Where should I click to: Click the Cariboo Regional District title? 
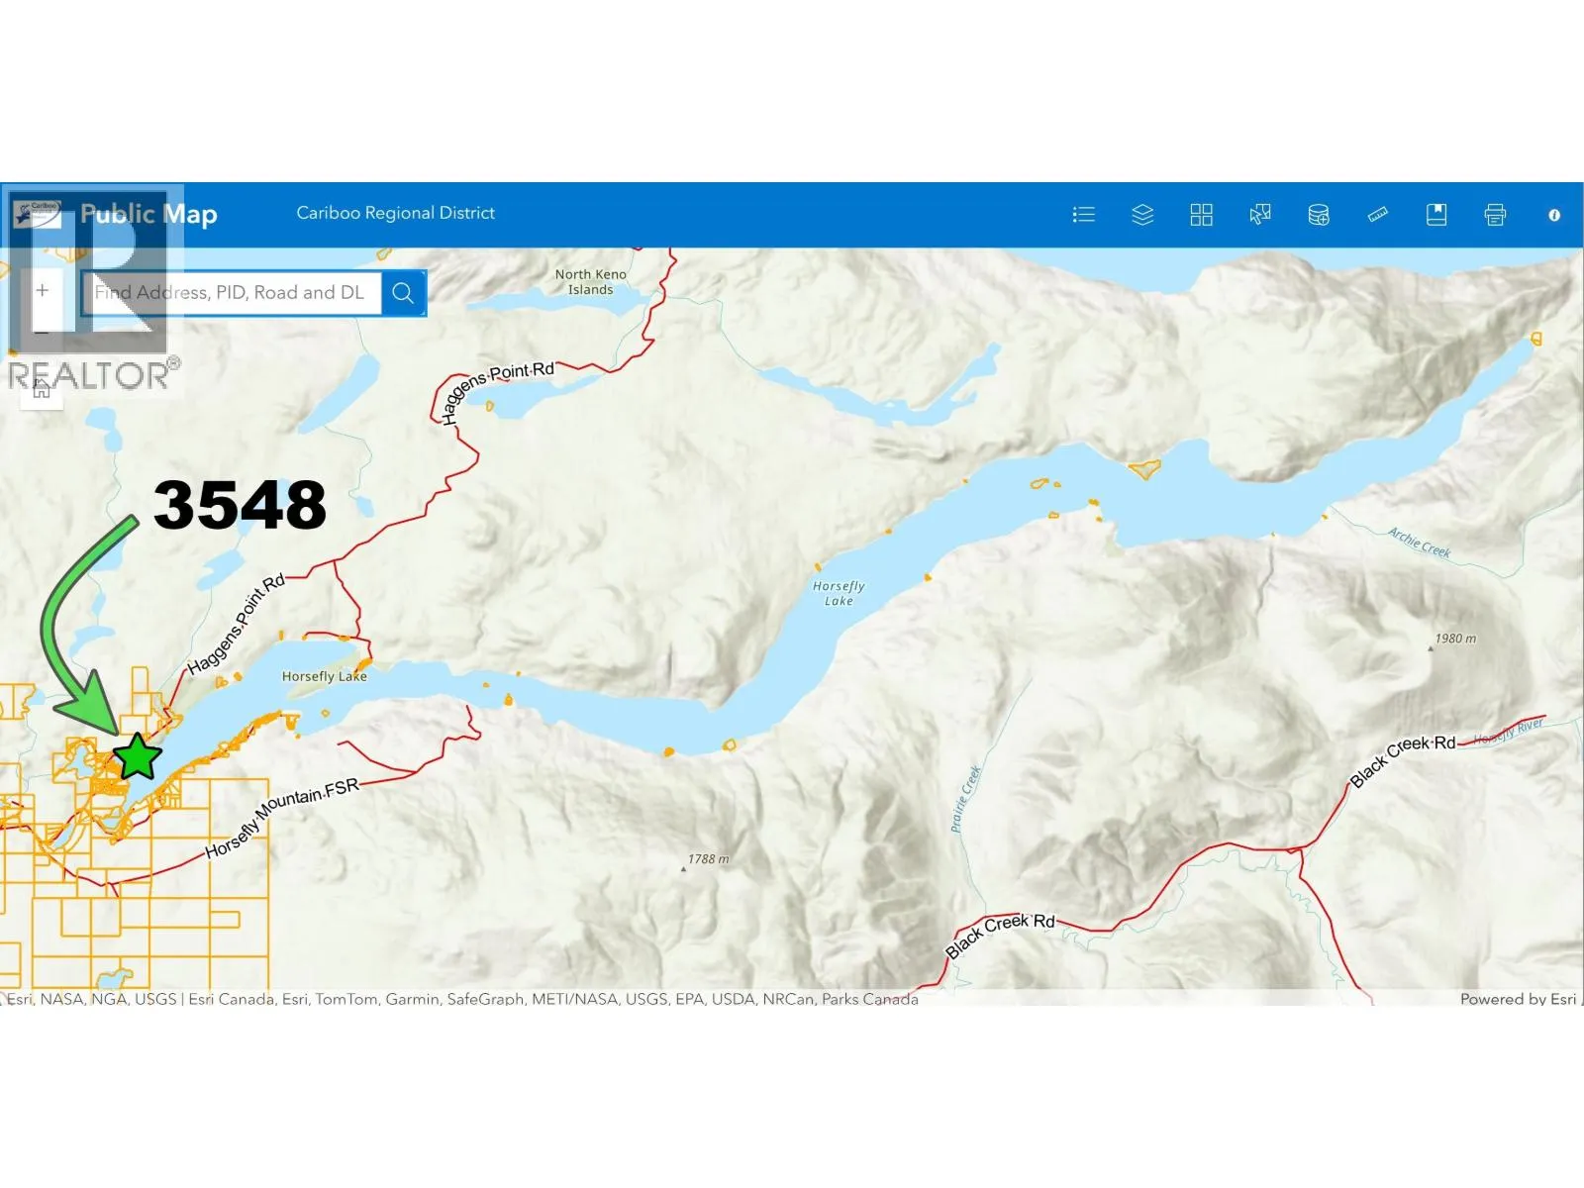point(395,213)
